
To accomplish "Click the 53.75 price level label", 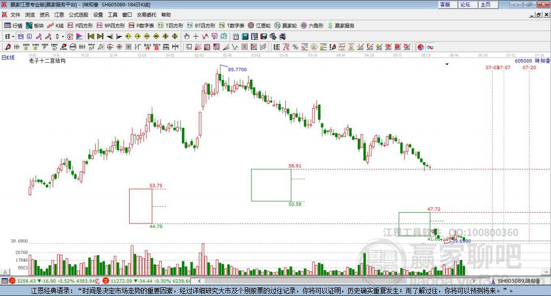I will click(156, 186).
